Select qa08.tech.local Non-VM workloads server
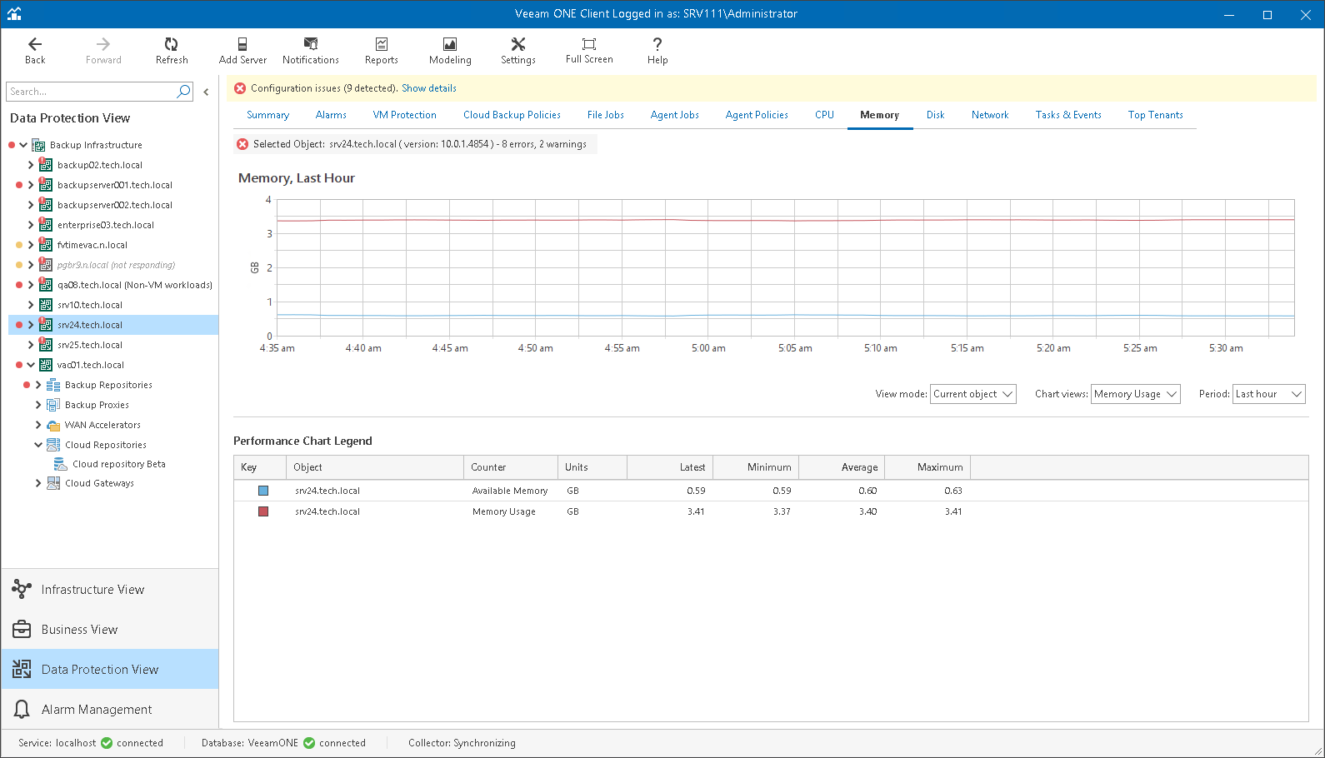 pyautogui.click(x=135, y=285)
